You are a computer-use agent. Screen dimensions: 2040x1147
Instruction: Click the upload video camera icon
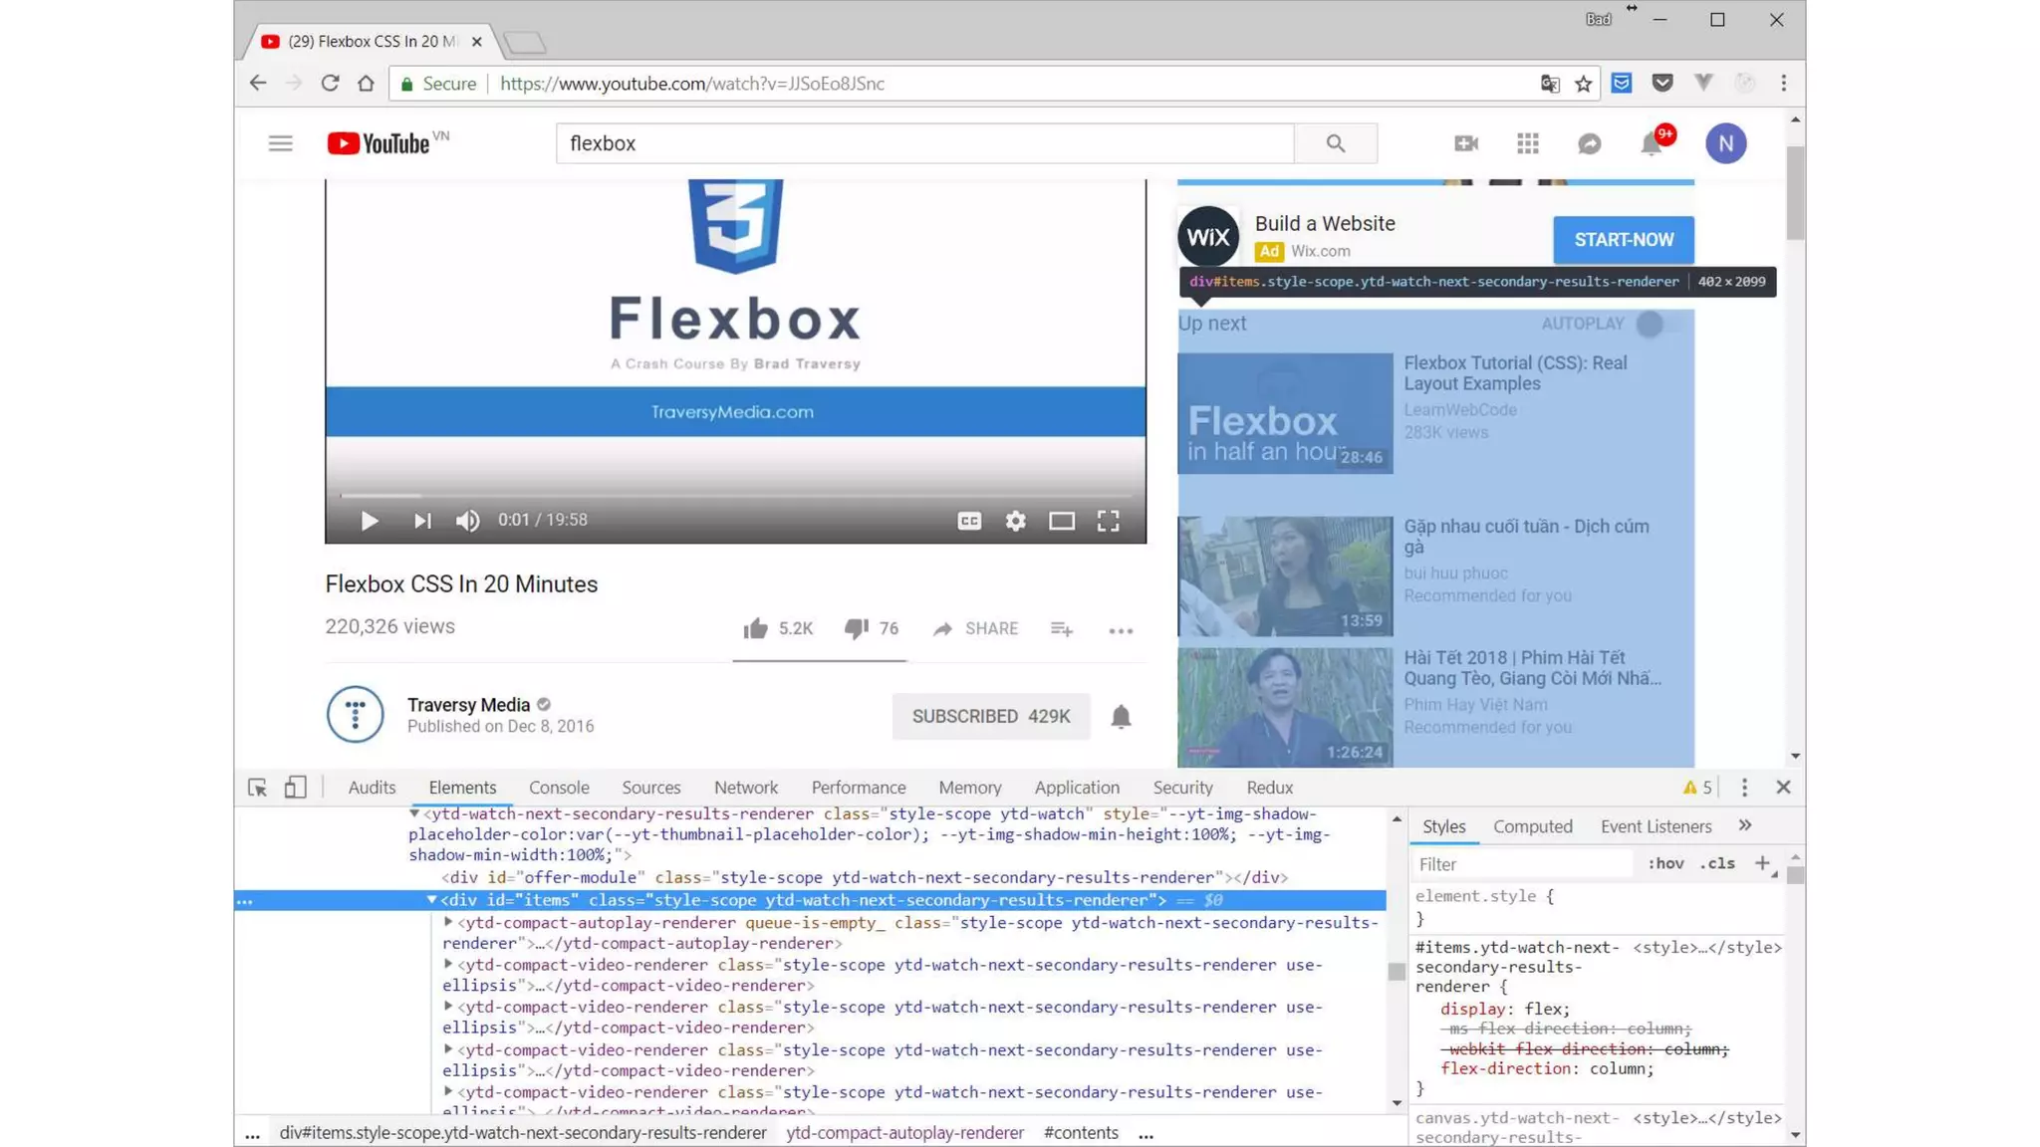1465,143
